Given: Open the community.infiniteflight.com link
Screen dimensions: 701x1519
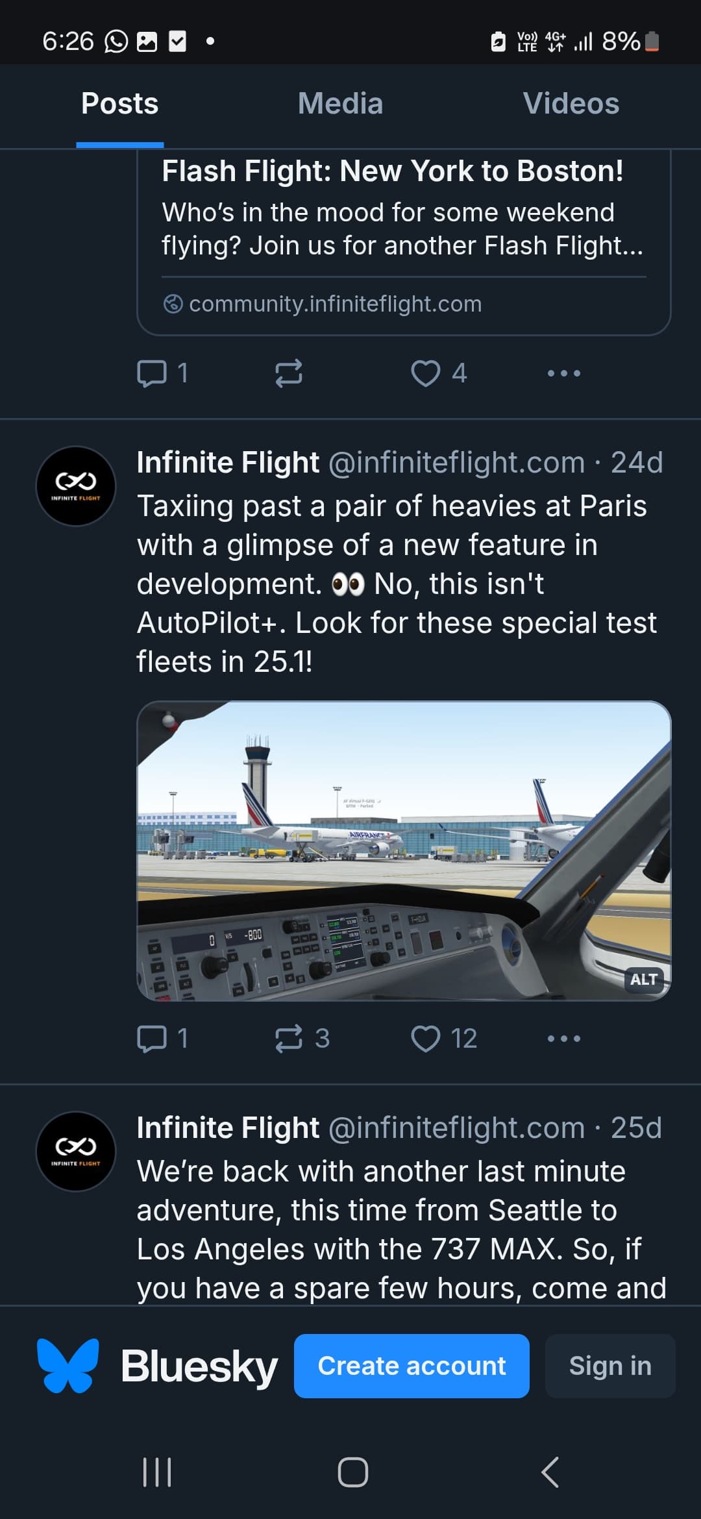Looking at the screenshot, I should coord(335,304).
